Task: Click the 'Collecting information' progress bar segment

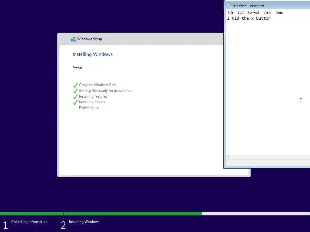Action: (x=31, y=214)
